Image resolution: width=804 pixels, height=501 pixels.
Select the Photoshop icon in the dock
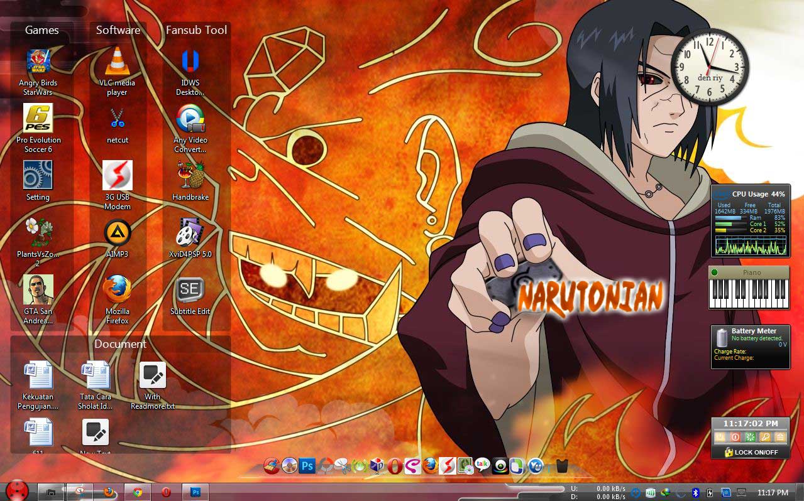[x=307, y=466]
